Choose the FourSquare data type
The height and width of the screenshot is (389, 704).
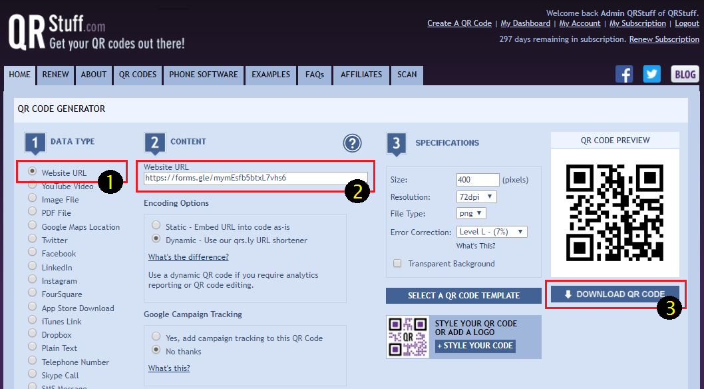(32, 292)
